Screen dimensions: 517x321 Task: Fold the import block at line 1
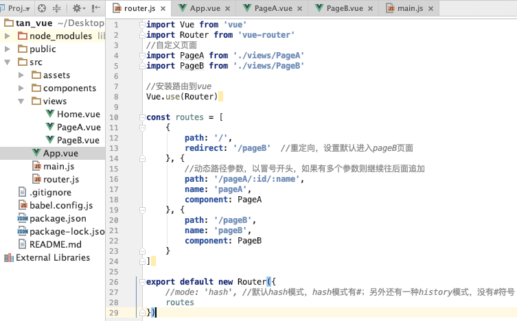142,25
